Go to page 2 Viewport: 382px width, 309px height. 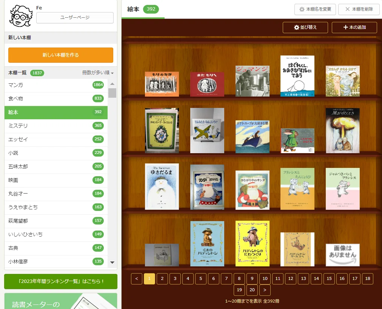162,279
